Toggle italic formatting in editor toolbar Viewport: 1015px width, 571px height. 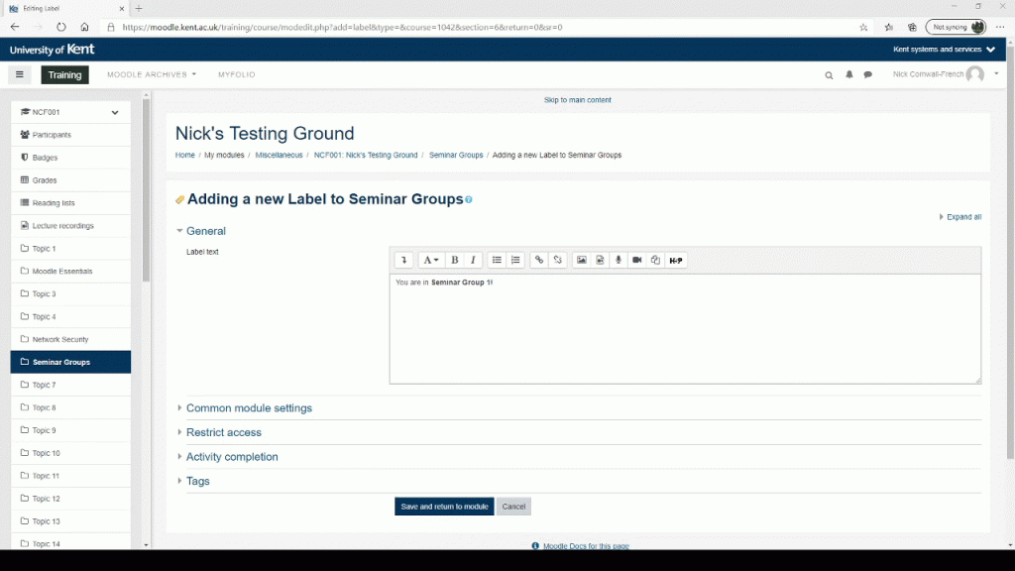[x=474, y=261]
